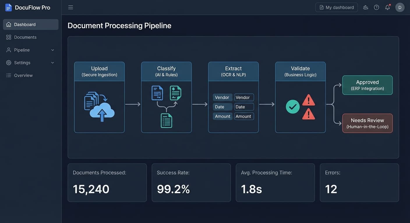Click the icon left of the help button
Image resolution: width=410 pixels, height=223 pixels.
tap(365, 7)
